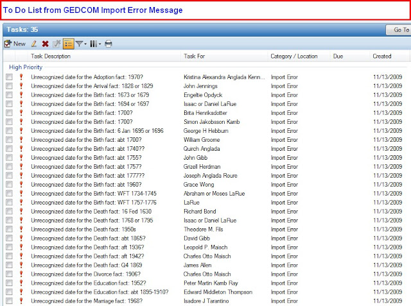Select task 'Death fact: 16 Fed 1630'

click(91, 212)
